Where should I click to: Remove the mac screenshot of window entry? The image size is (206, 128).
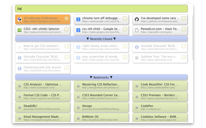(125, 57)
